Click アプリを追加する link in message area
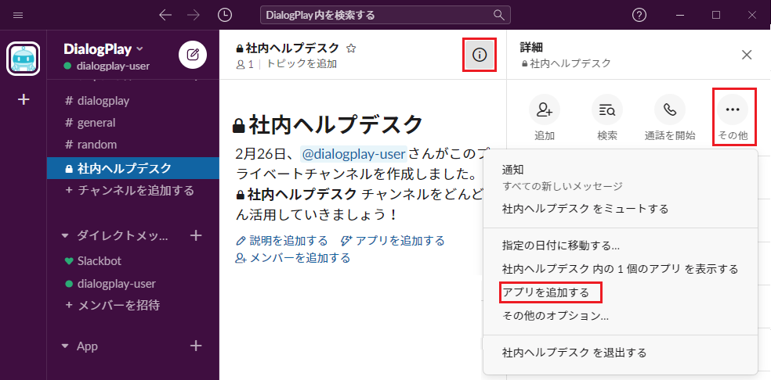This screenshot has width=771, height=380. click(393, 241)
